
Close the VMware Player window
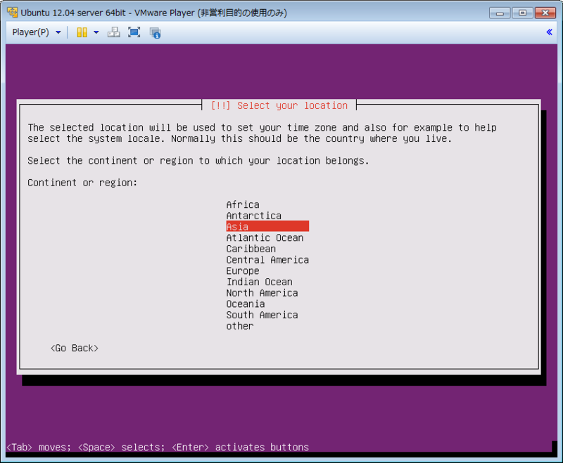(545, 13)
